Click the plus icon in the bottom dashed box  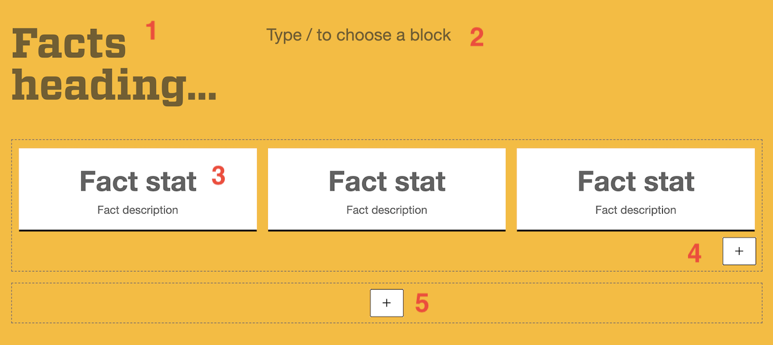386,303
